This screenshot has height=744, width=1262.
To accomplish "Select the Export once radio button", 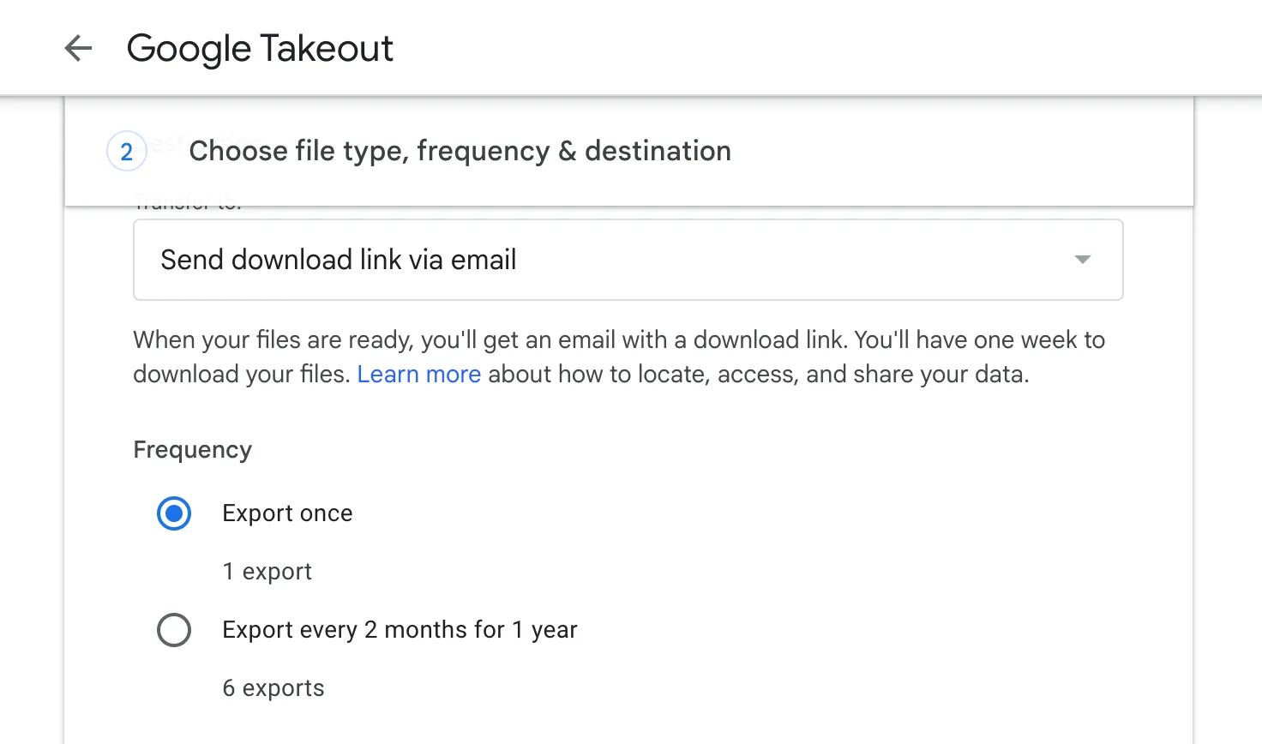I will point(174,513).
